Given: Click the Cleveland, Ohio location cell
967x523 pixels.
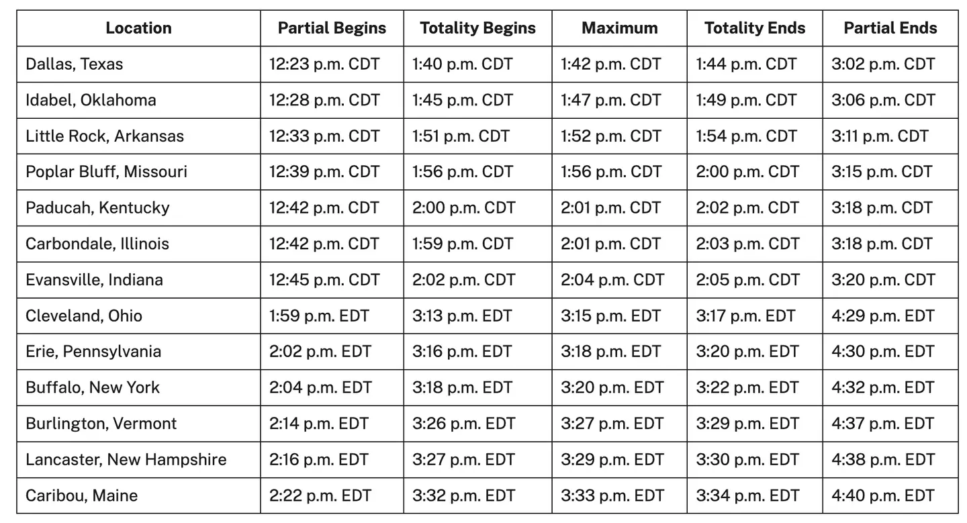Looking at the screenshot, I should point(84,316).
